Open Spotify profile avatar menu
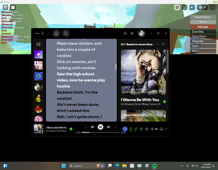Screen dimensions: 218x170 click(x=141, y=33)
